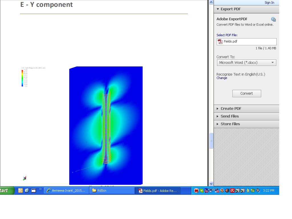
Task: Click the '1 file / 1.40 MB' text
Action: coord(266,48)
